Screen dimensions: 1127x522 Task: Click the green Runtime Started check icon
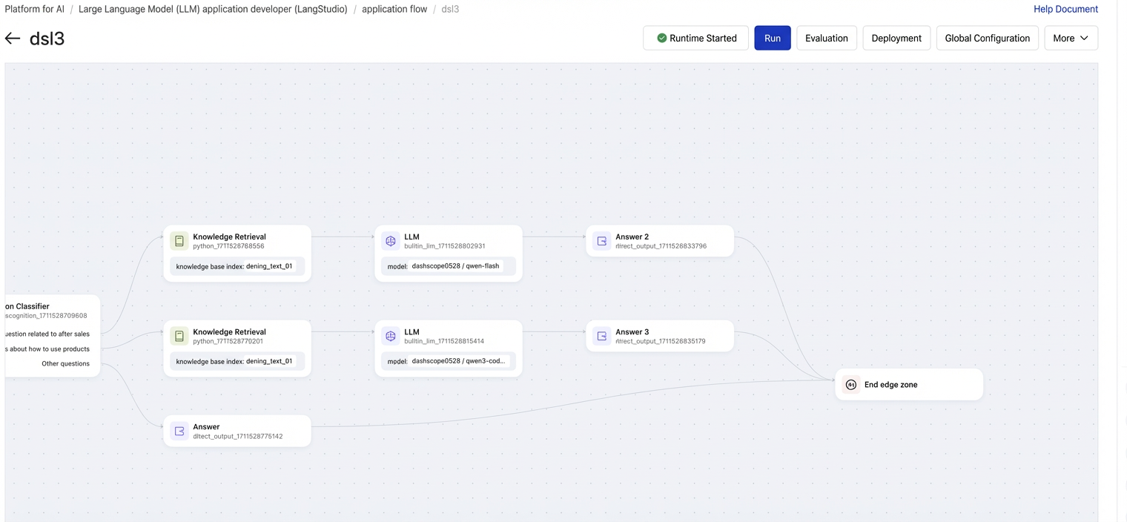pos(661,38)
